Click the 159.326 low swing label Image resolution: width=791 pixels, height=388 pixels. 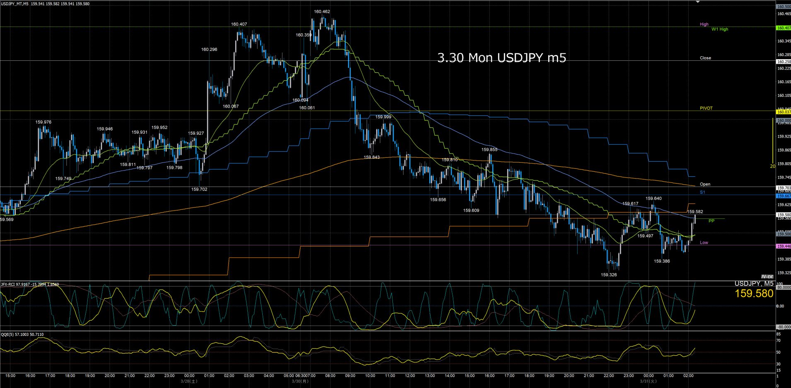609,275
